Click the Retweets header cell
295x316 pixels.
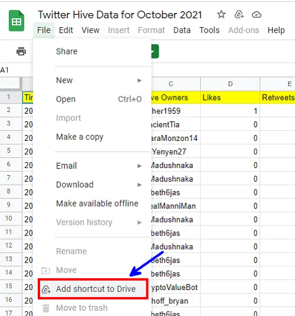pyautogui.click(x=277, y=98)
